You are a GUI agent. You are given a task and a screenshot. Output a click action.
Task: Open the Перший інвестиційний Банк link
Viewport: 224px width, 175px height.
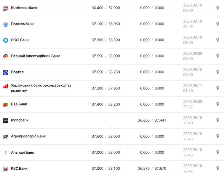pyautogui.click(x=35, y=56)
